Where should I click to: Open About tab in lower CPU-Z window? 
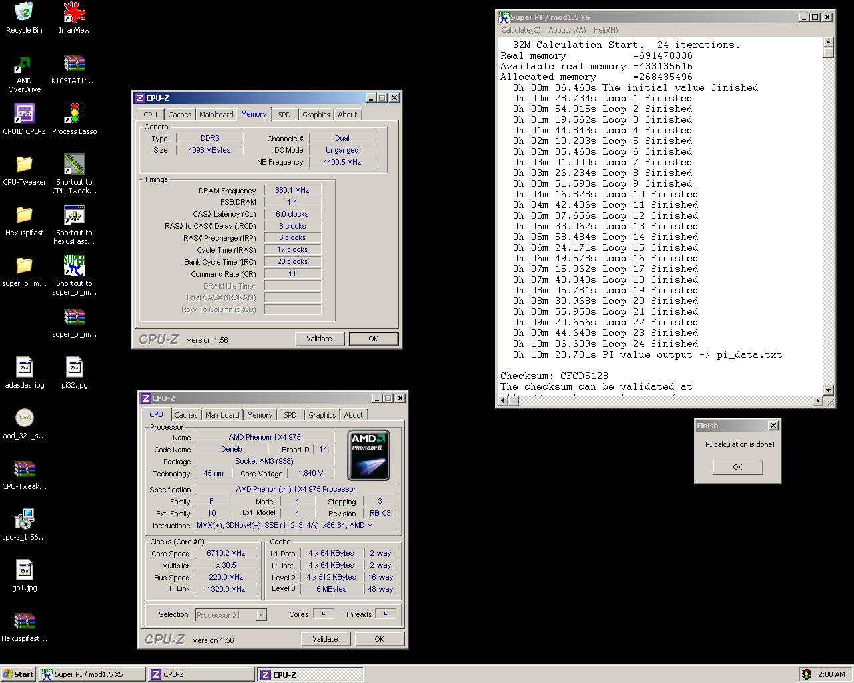[353, 415]
